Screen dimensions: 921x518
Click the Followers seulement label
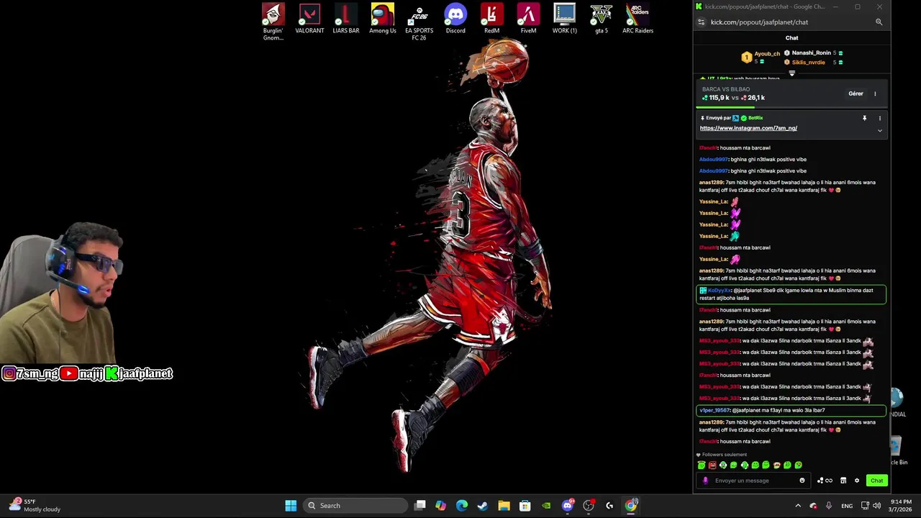point(725,455)
